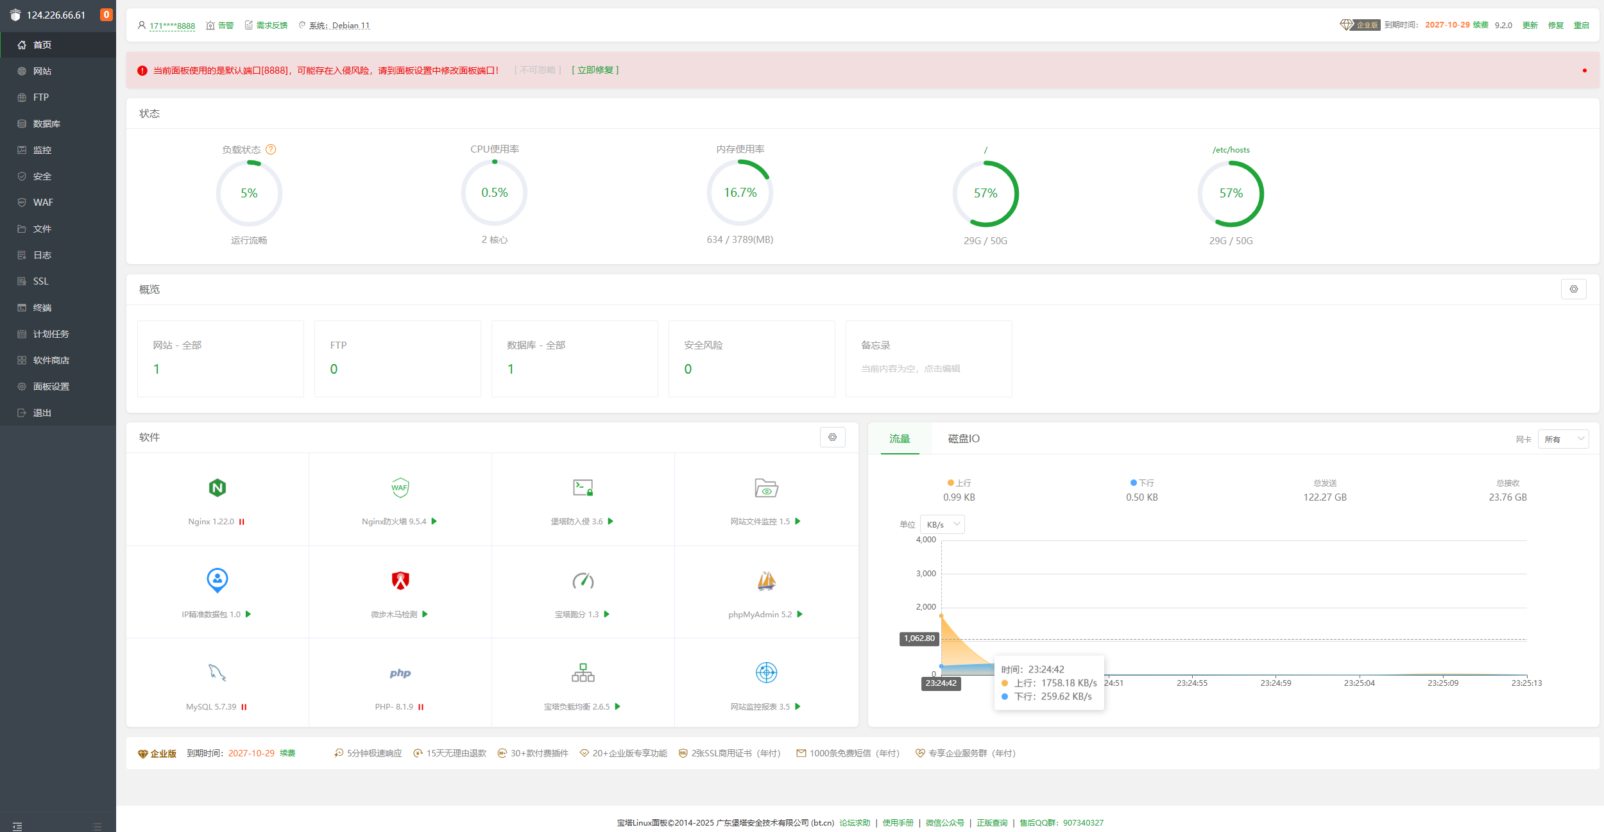The height and width of the screenshot is (832, 1604).
Task: Toggle phpMyAdmin 5.2 running play indicator
Action: [x=800, y=614]
